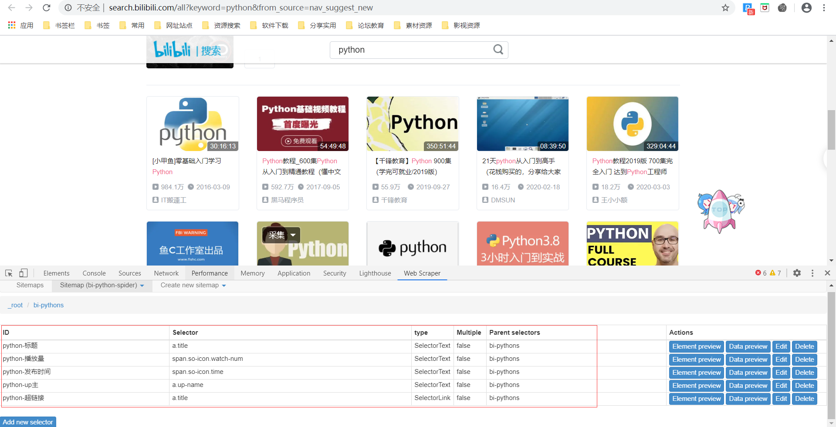Viewport: 836px width, 427px height.
Task: Open DevTools settings gear
Action: click(x=797, y=273)
